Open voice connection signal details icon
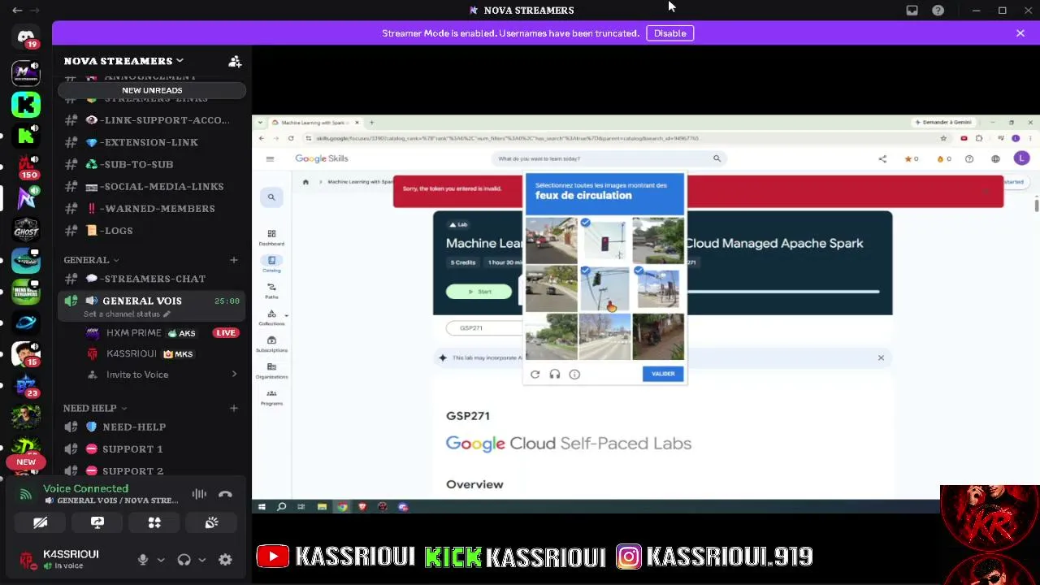Screen dimensions: 1040x585 (26, 494)
